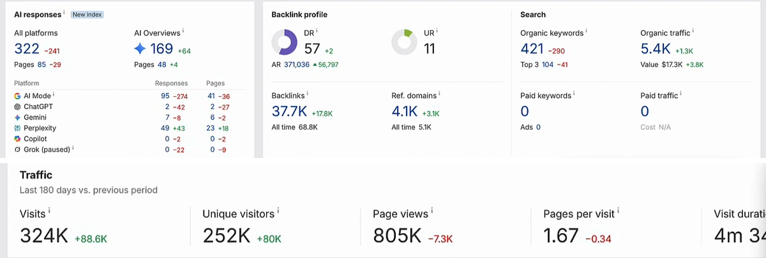Click the Unique visitors total 252K
The image size is (766, 258).
pos(227,236)
